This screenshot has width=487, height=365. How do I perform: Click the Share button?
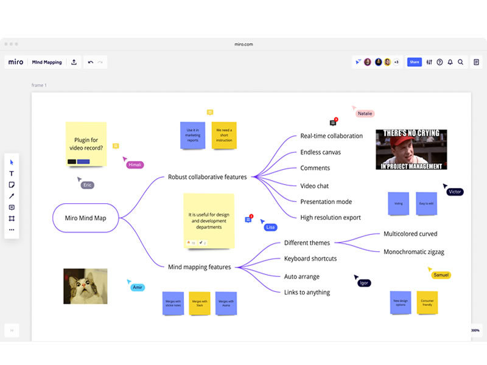(x=414, y=62)
